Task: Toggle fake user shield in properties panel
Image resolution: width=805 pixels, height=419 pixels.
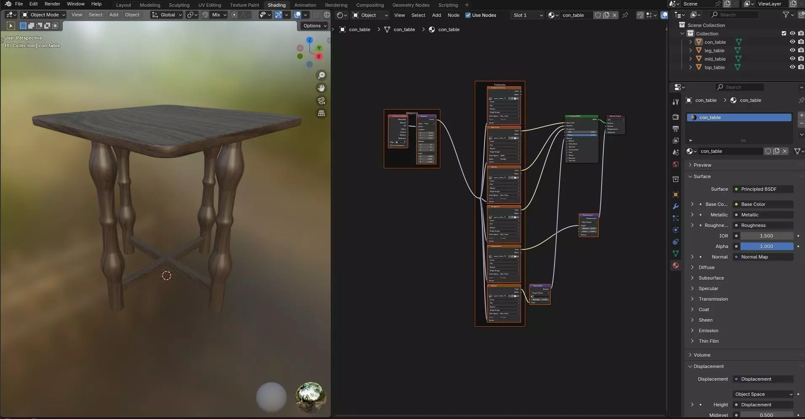Action: pos(768,151)
